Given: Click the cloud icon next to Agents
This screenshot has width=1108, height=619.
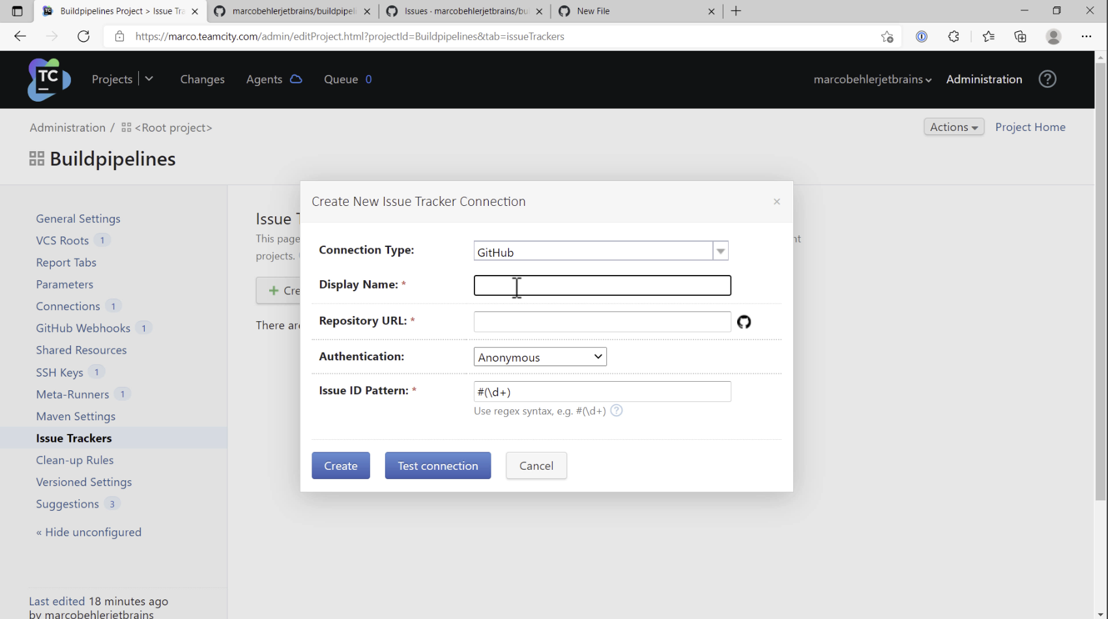Looking at the screenshot, I should click(295, 78).
